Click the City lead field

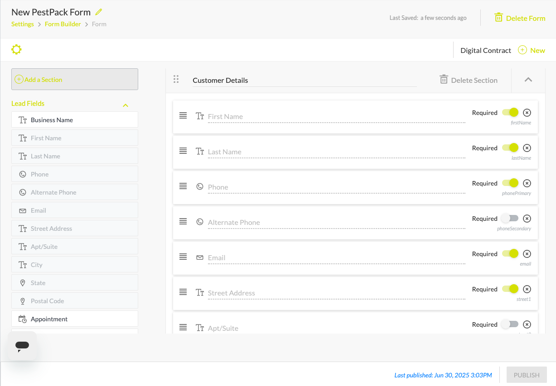coord(75,265)
